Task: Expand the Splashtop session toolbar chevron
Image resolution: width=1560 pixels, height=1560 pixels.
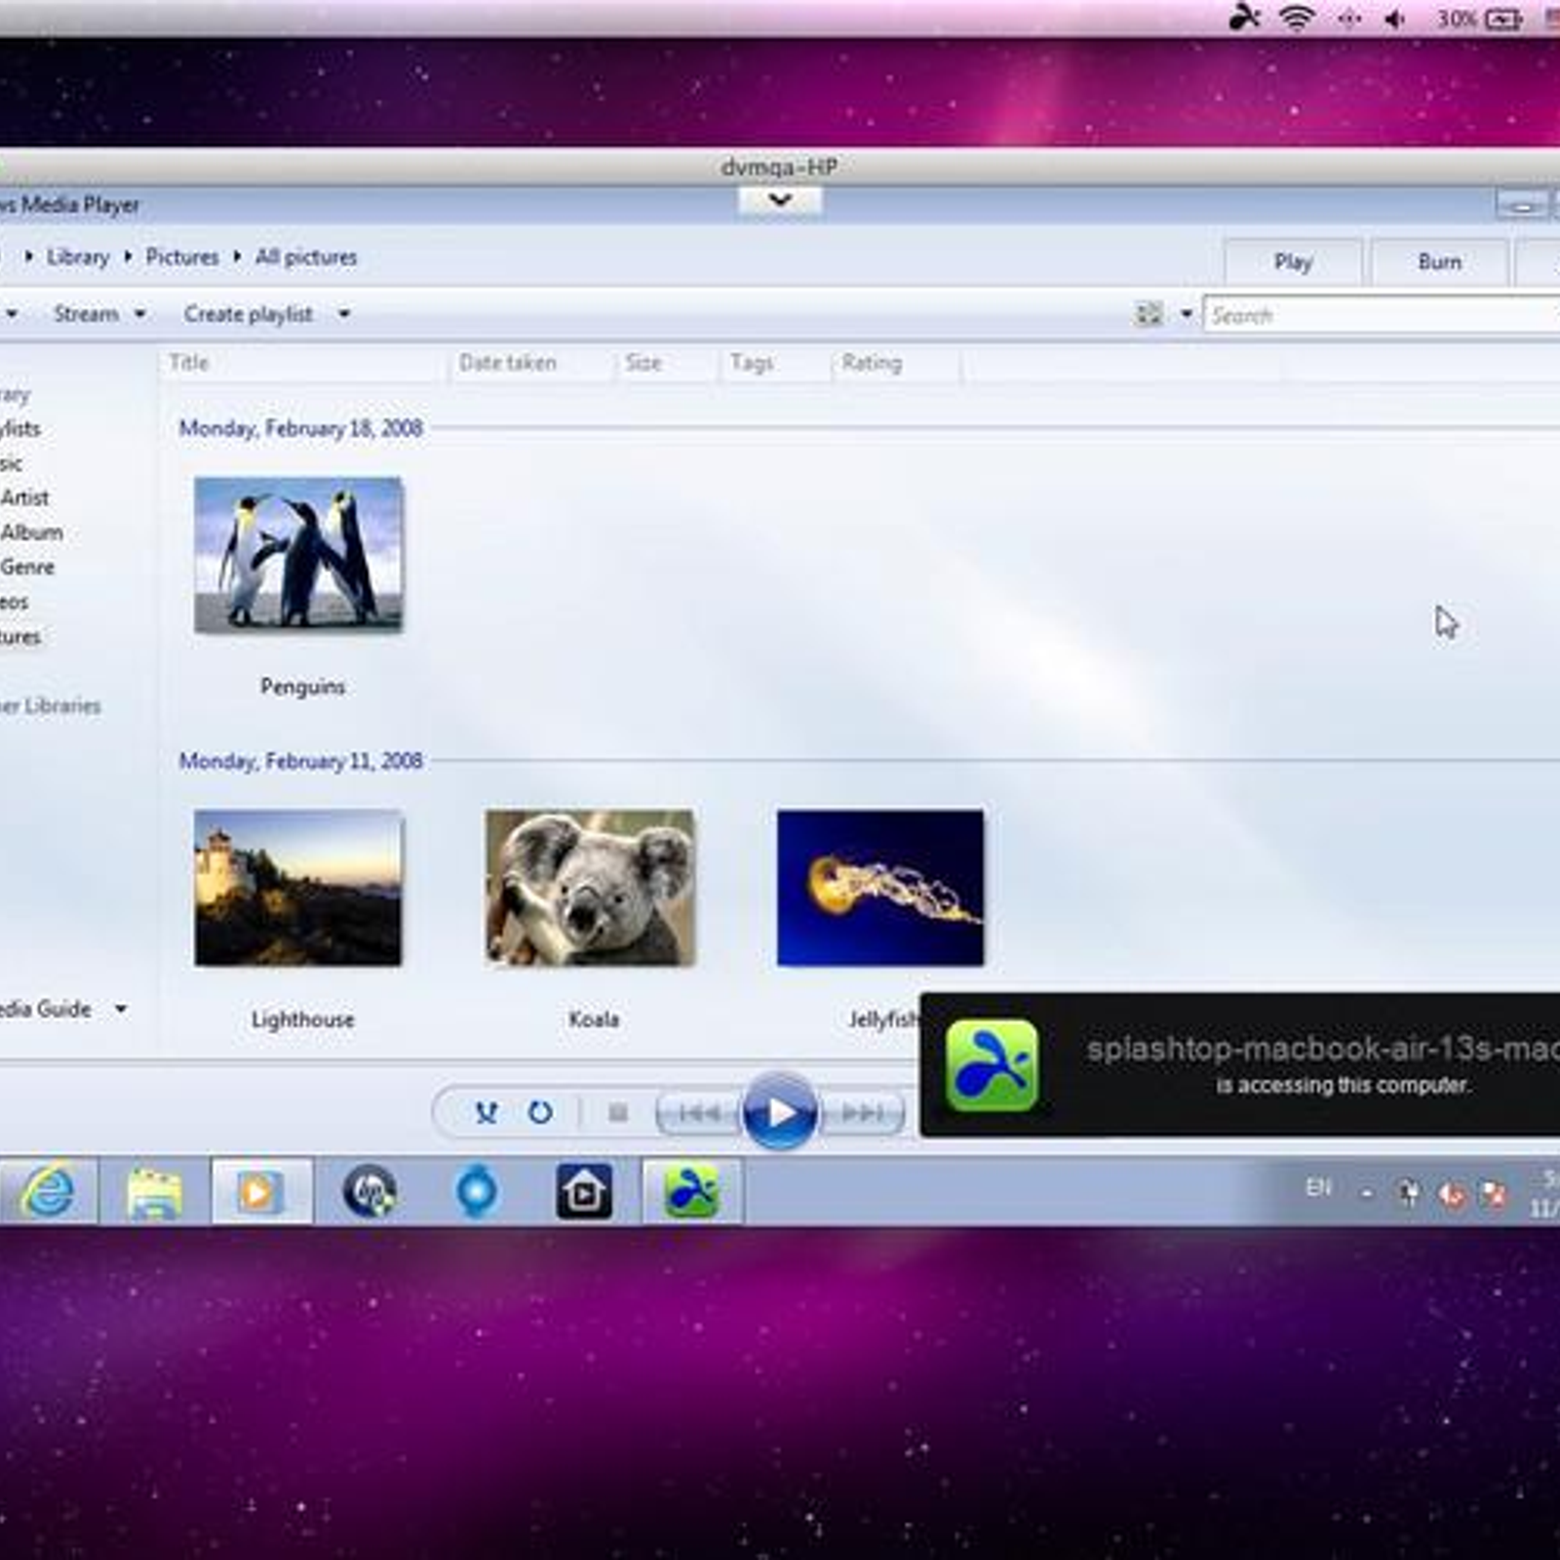Action: pos(780,201)
